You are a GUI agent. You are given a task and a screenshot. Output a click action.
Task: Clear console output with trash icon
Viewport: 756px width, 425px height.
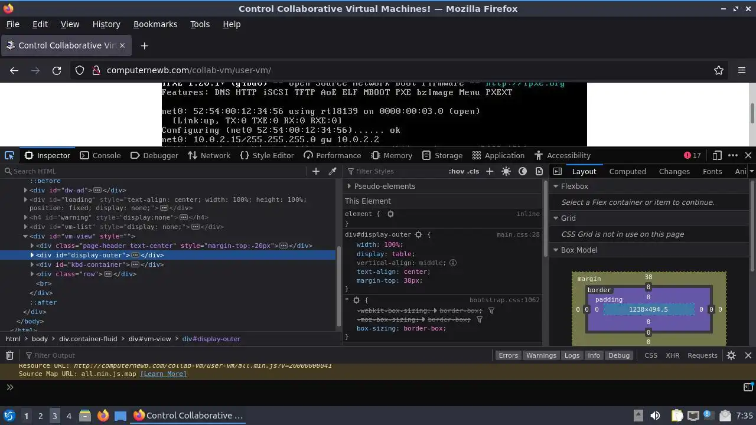coord(9,355)
